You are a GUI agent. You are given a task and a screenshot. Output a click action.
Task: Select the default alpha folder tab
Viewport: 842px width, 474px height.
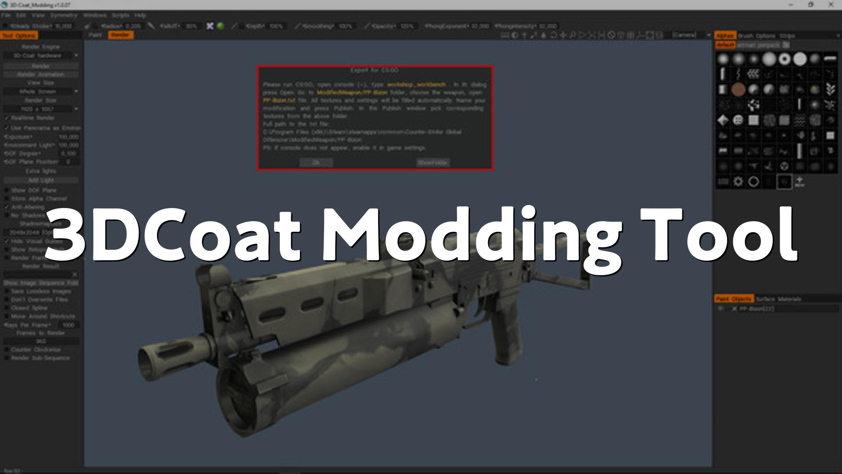[725, 45]
